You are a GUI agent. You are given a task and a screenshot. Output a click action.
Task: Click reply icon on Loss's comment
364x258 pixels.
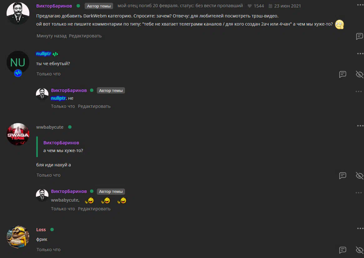(343, 250)
